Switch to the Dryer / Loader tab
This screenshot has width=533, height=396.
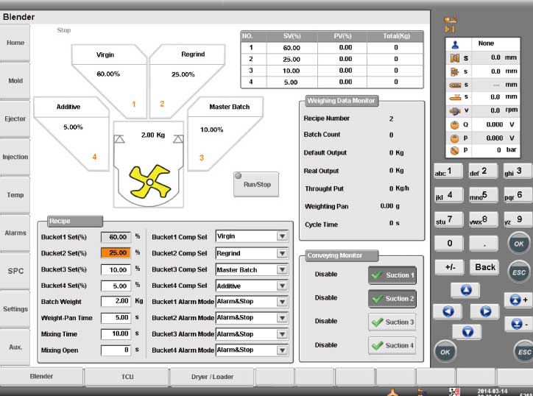pos(212,376)
